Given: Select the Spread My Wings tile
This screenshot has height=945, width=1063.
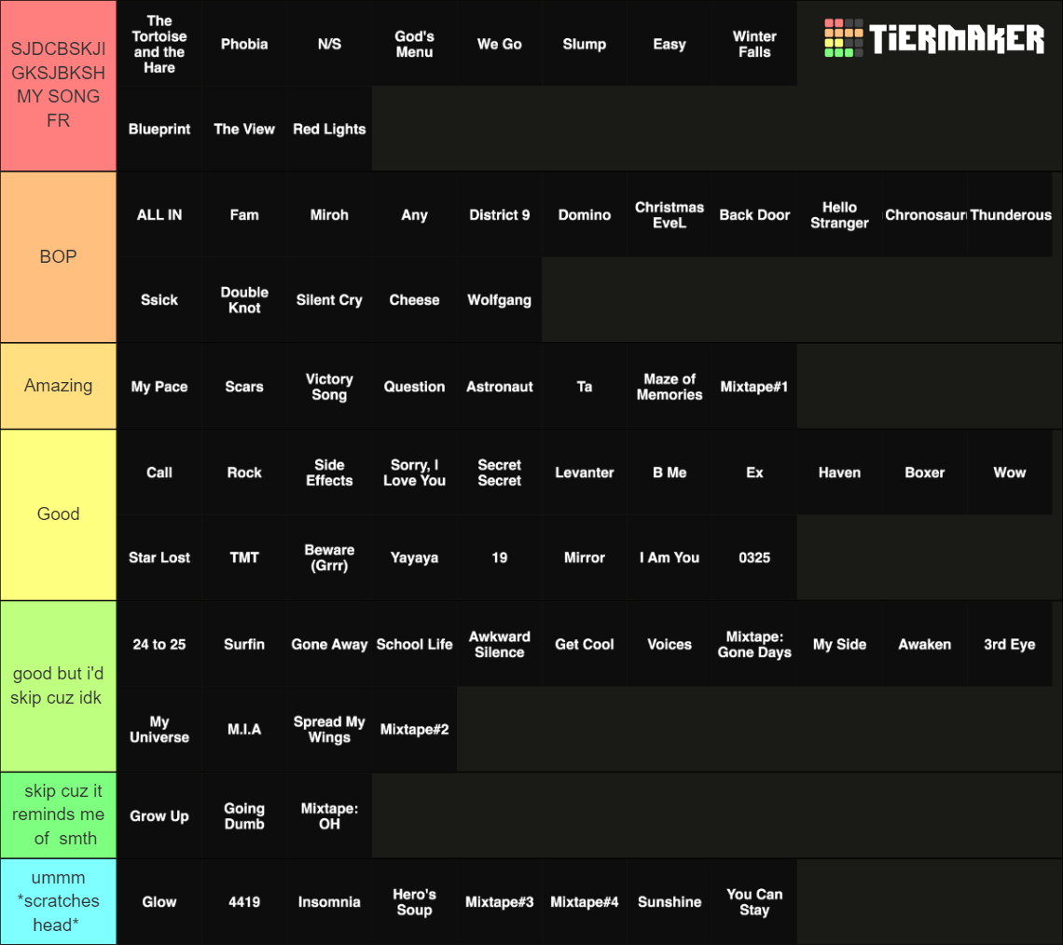Looking at the screenshot, I should [329, 729].
